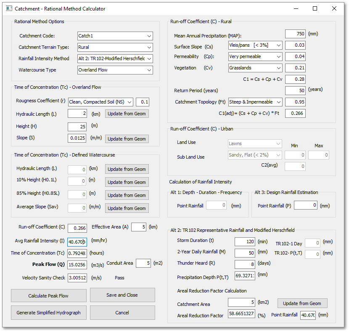Click Update from Geom for Slope (S)
Screen dimensions: 349x332
[x=127, y=139]
